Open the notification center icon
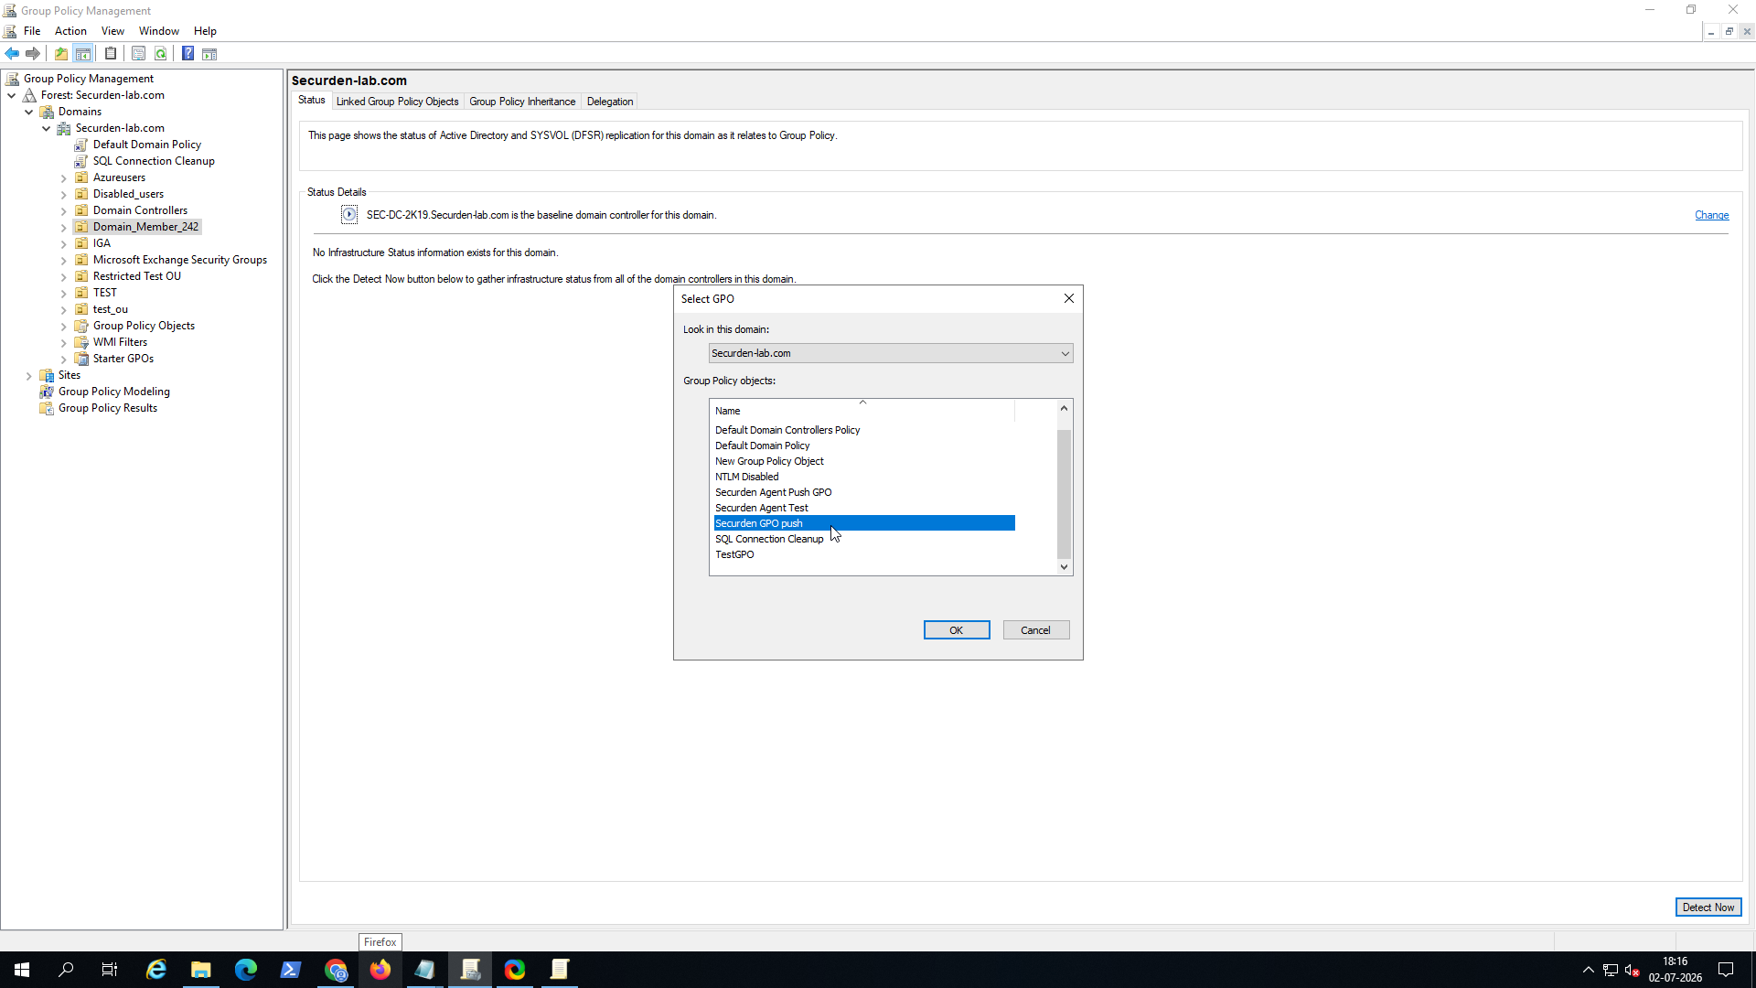This screenshot has height=988, width=1756. coord(1726,970)
